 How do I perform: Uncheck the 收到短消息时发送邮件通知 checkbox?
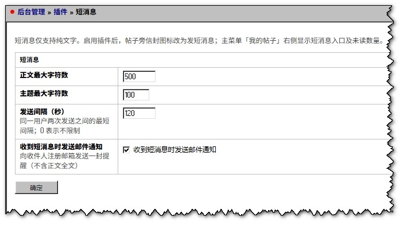click(126, 150)
